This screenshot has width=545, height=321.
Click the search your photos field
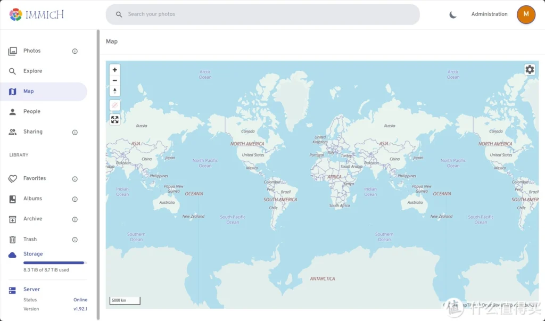(263, 14)
